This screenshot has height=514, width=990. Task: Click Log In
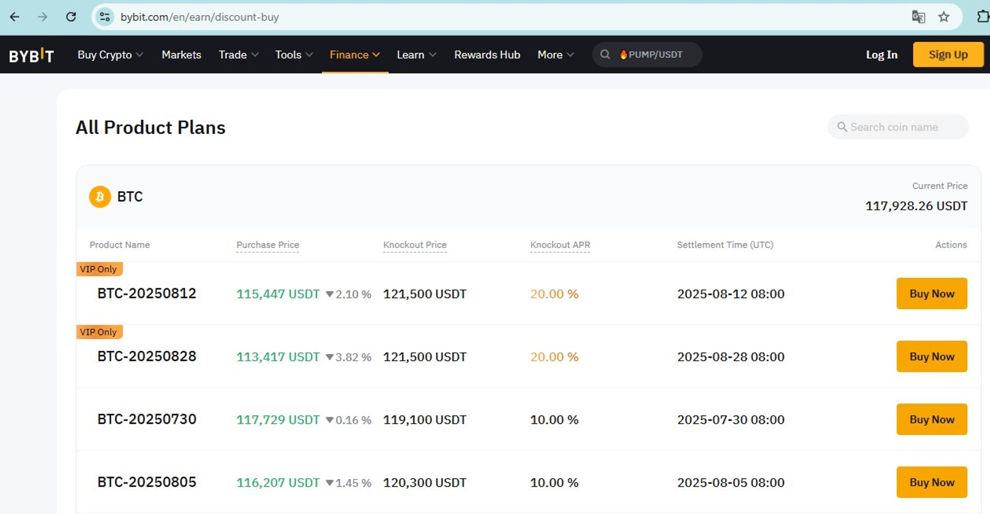882,55
